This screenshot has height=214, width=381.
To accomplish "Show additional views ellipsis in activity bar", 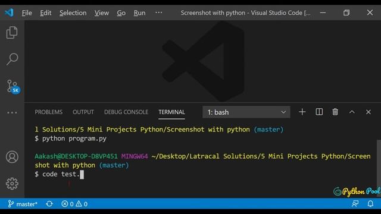I will pyautogui.click(x=12, y=112).
